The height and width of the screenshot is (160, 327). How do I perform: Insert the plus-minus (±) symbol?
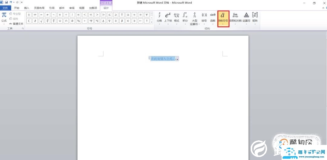(29, 15)
